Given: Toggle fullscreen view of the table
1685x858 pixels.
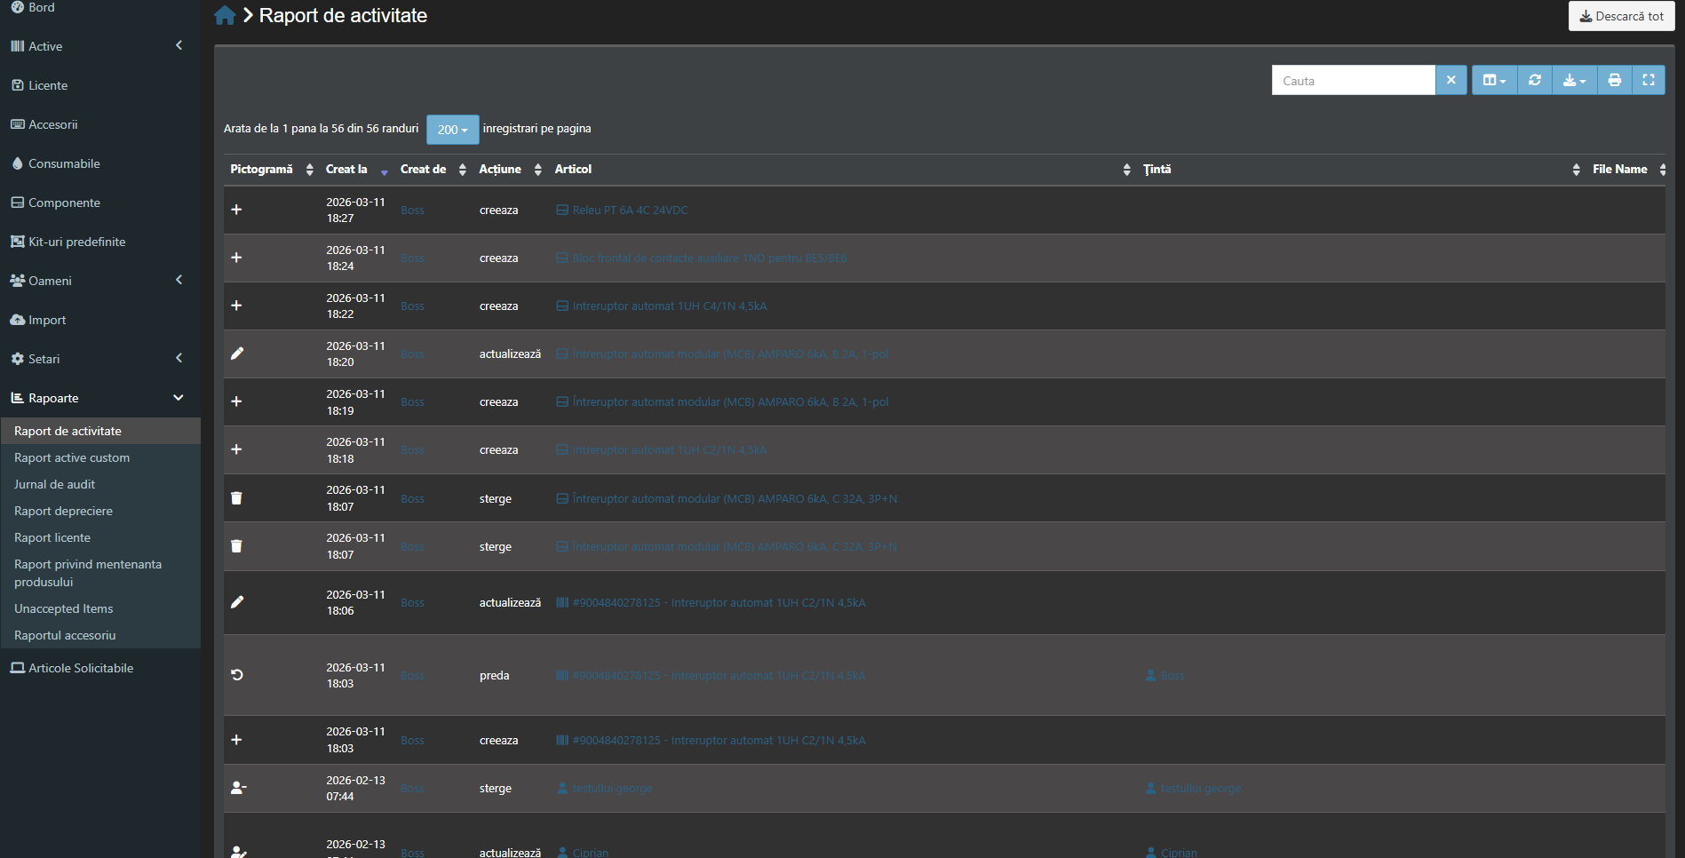Looking at the screenshot, I should 1649,80.
